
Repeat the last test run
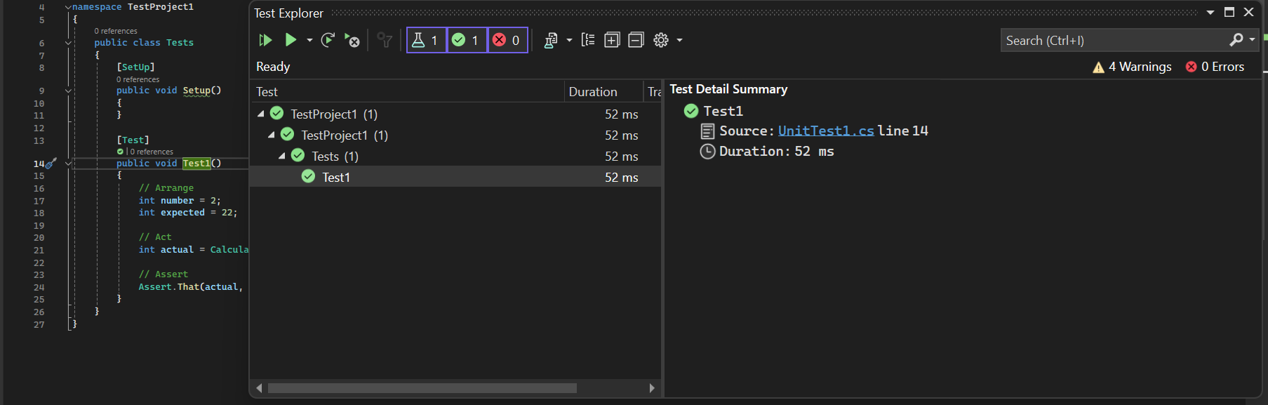[328, 40]
